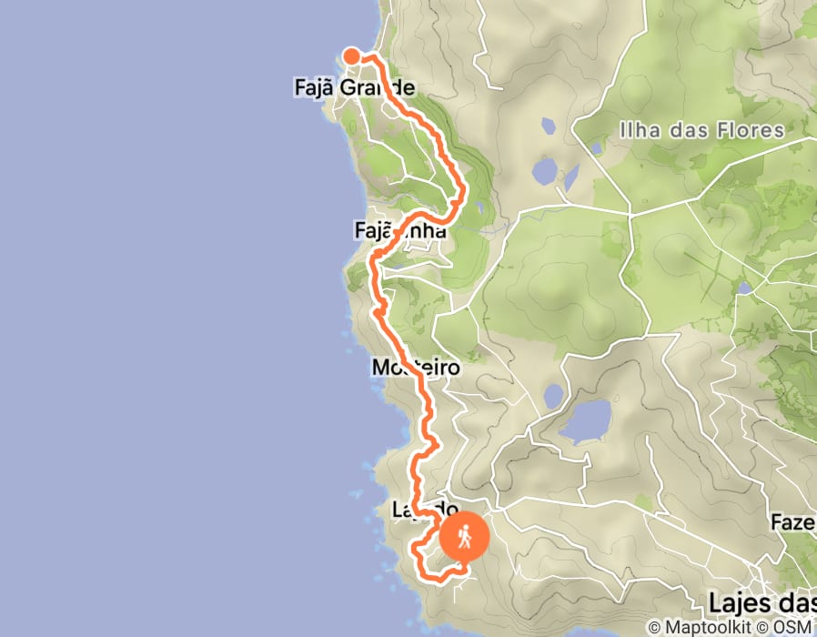The height and width of the screenshot is (637, 817).
Task: Select the Lajes das town label
Action: [762, 603]
